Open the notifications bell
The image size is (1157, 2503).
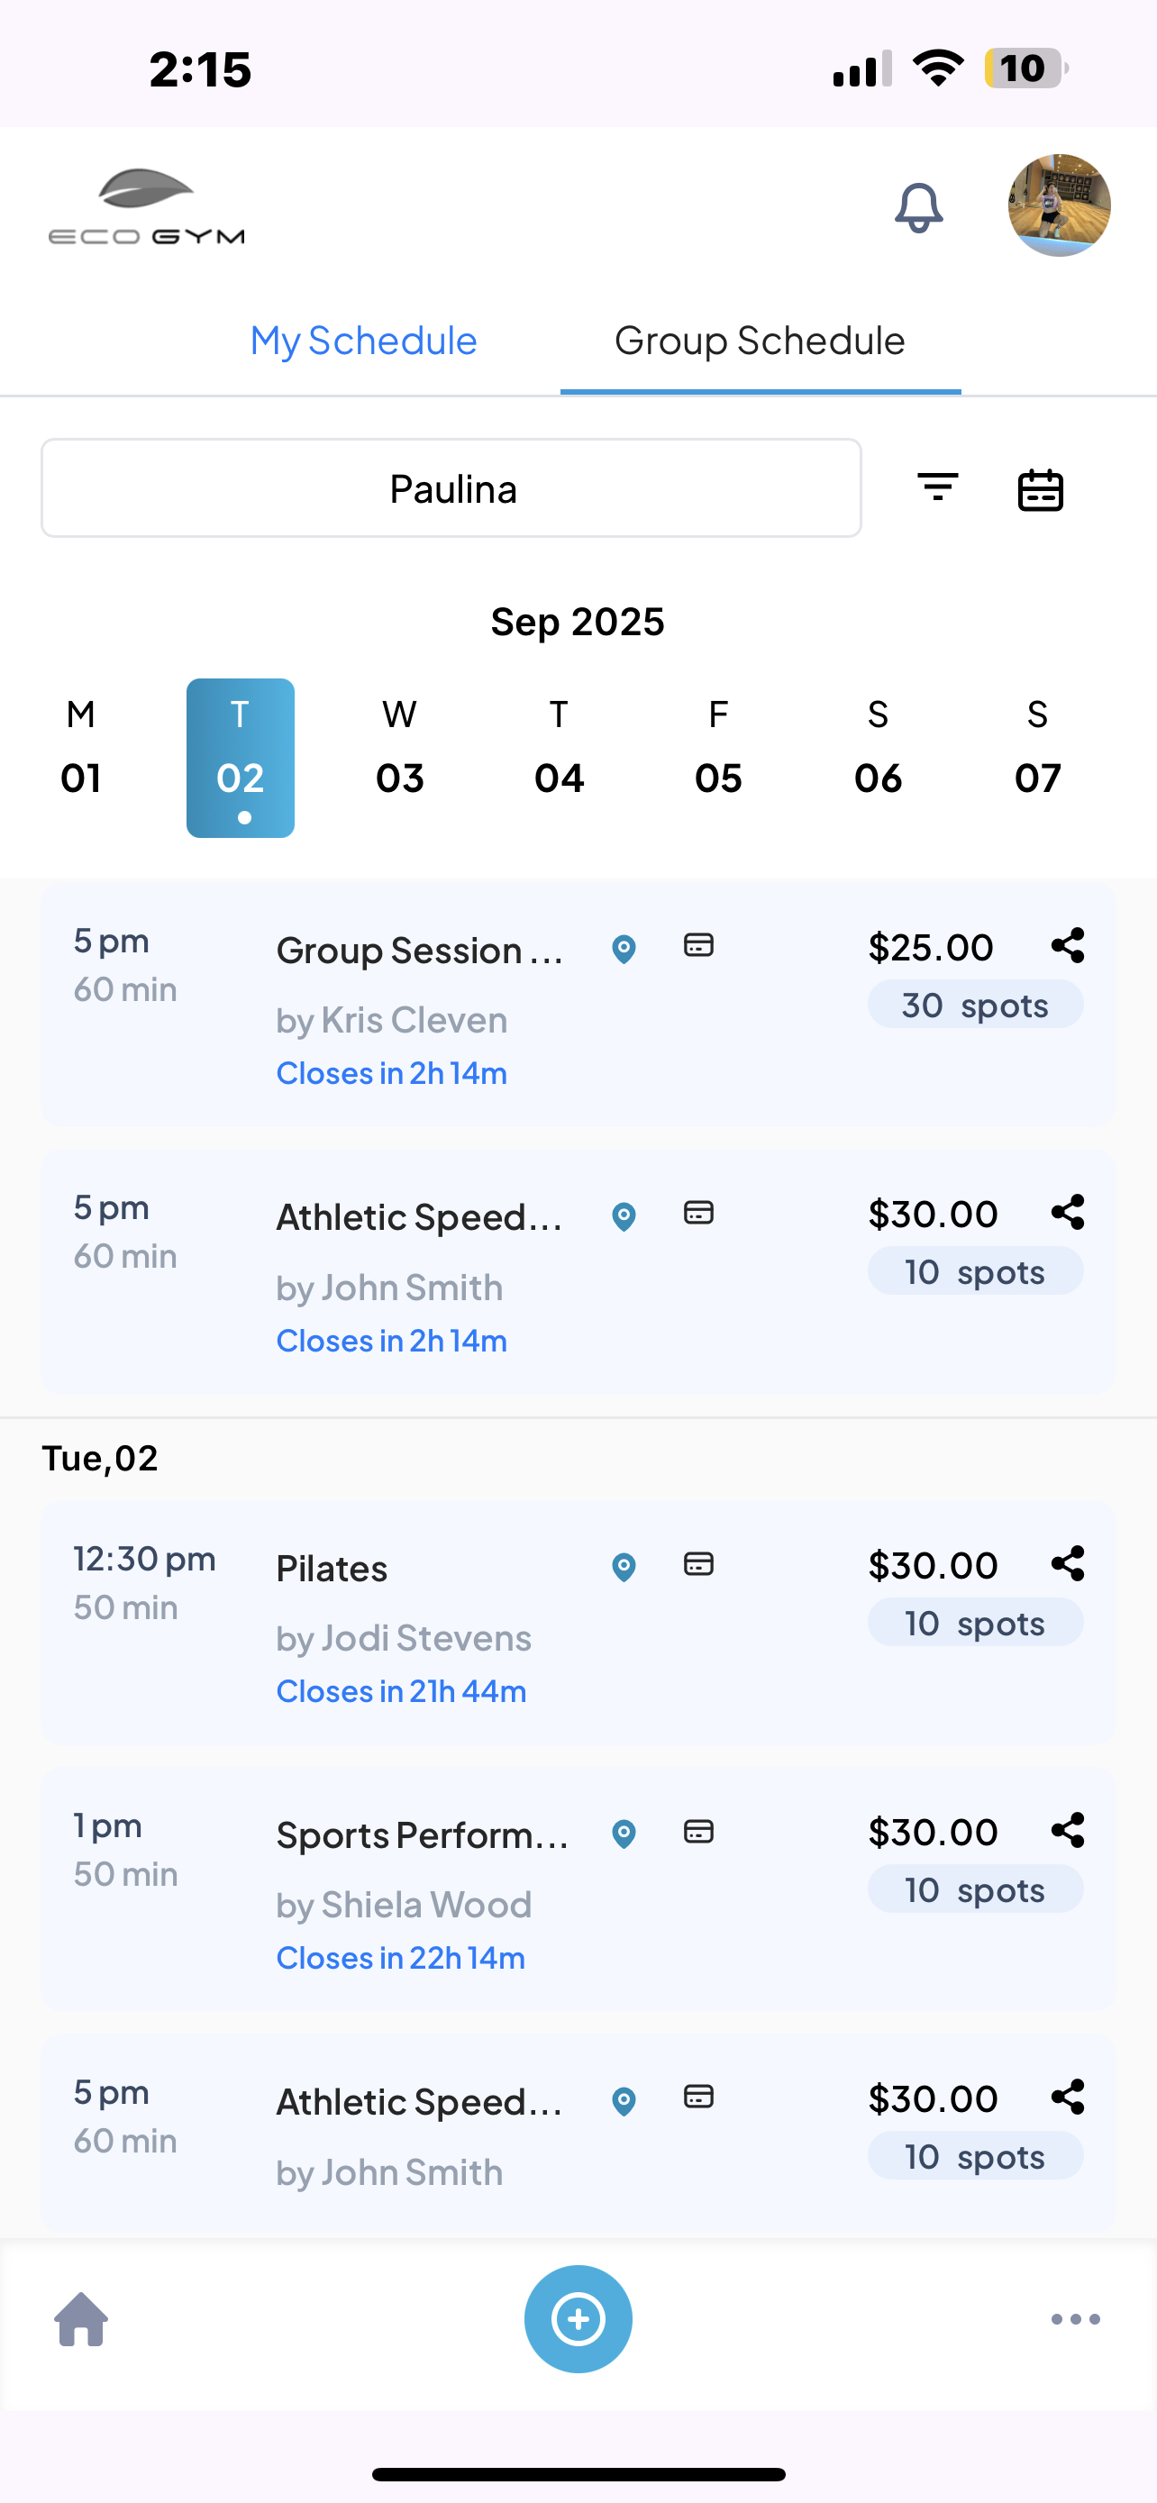coord(918,207)
